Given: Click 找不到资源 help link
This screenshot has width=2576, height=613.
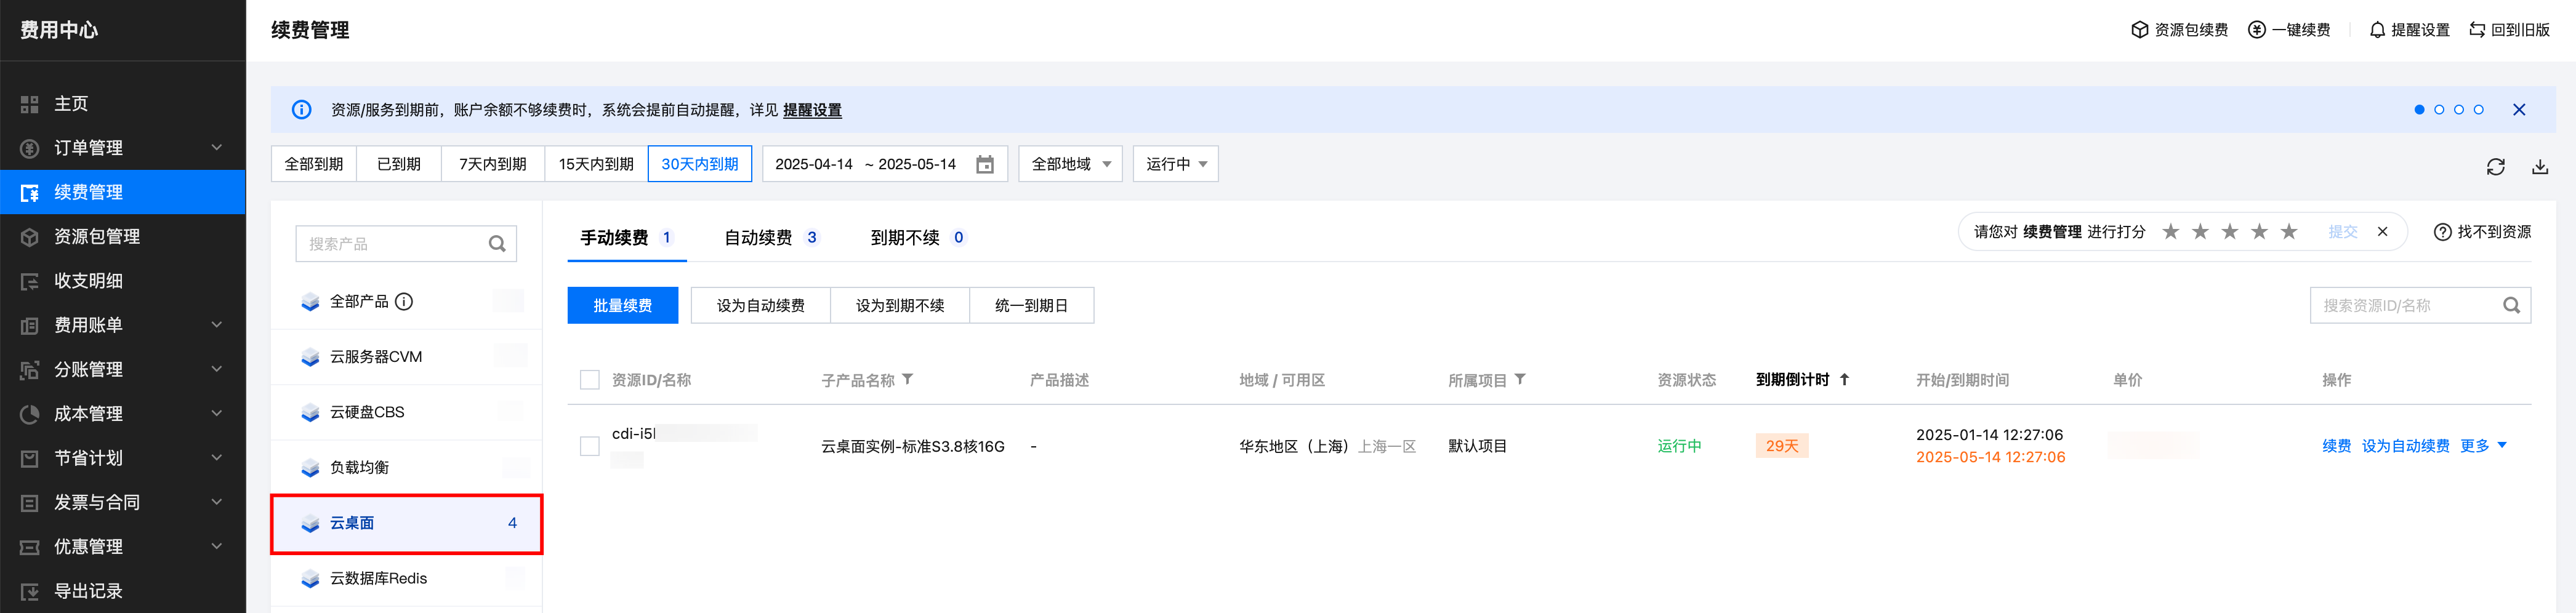Looking at the screenshot, I should 2483,232.
